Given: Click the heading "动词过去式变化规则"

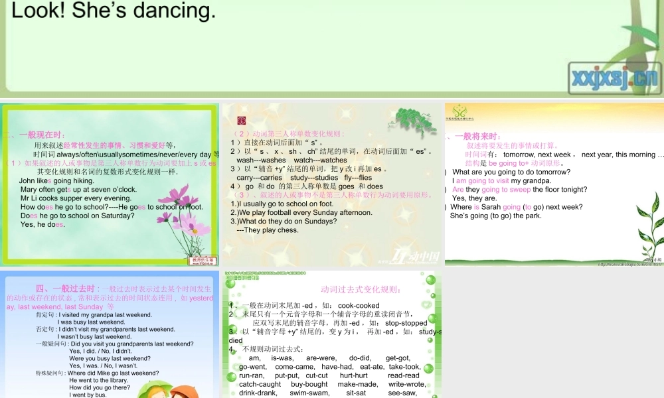Looking at the screenshot, I should coord(361,290).
